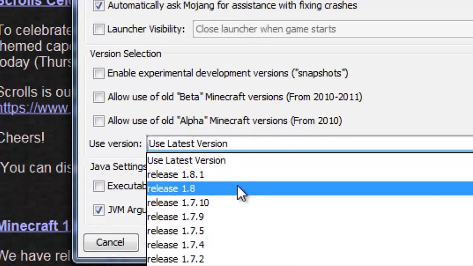
Task: Pick release 1.7.10 in the dropdown
Action: (178, 202)
